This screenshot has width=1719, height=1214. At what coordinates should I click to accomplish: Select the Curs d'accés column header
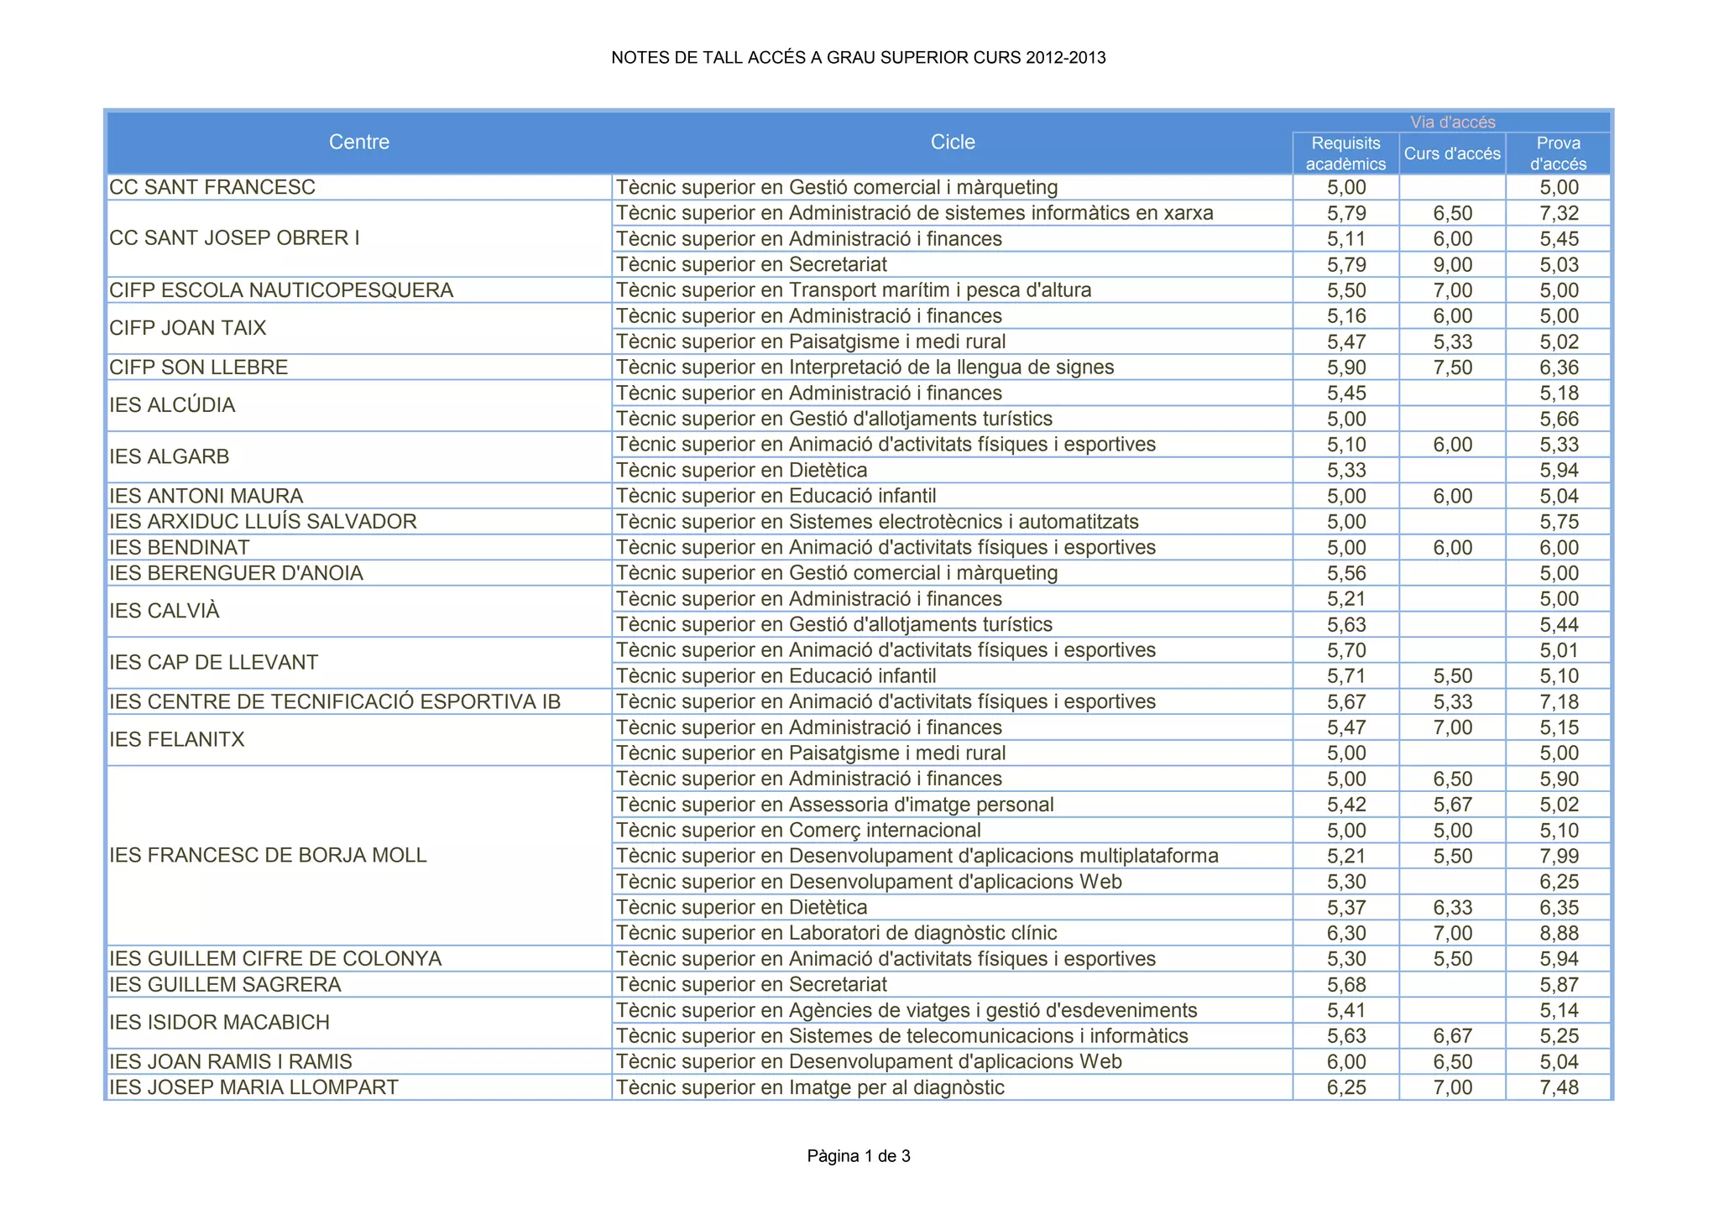pyautogui.click(x=1452, y=154)
